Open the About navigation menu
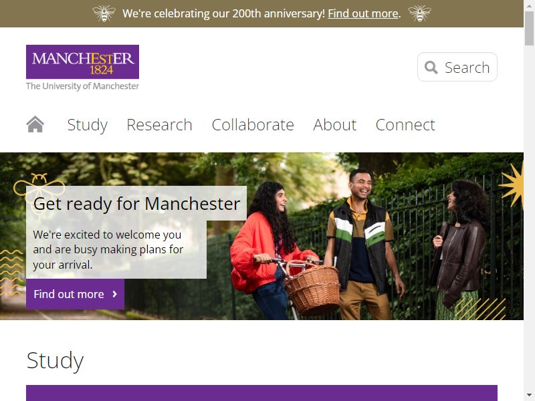The height and width of the screenshot is (401, 535). tap(335, 125)
